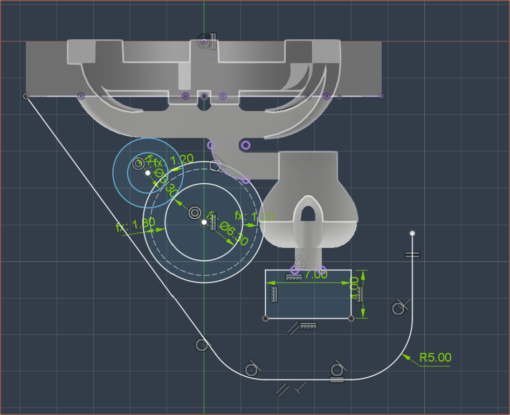Screen dimensions: 510x415
Task: Select the fx: 1.80 dimension label
Action: (x=135, y=225)
